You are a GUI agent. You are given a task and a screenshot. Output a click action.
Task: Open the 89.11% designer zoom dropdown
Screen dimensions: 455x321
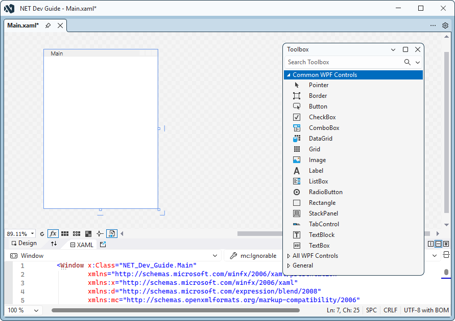pos(33,233)
